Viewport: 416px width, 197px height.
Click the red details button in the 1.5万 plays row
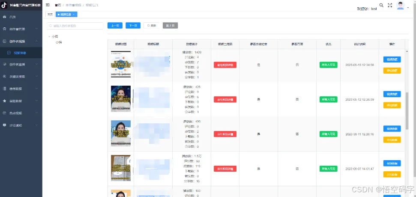225,169
